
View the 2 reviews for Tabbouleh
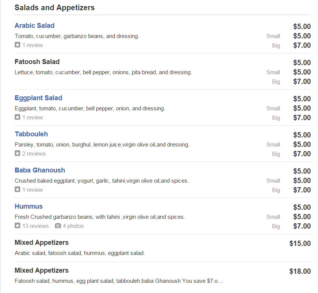point(34,154)
